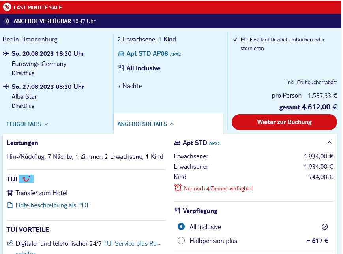Expand the Flugdetails section
Image resolution: width=343 pixels, height=254 pixels.
pos(27,124)
